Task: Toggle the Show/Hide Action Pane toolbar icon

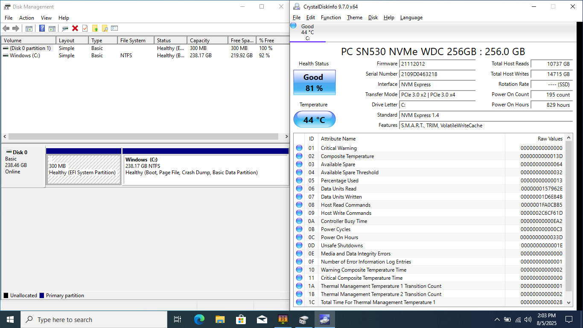Action: pos(52,29)
